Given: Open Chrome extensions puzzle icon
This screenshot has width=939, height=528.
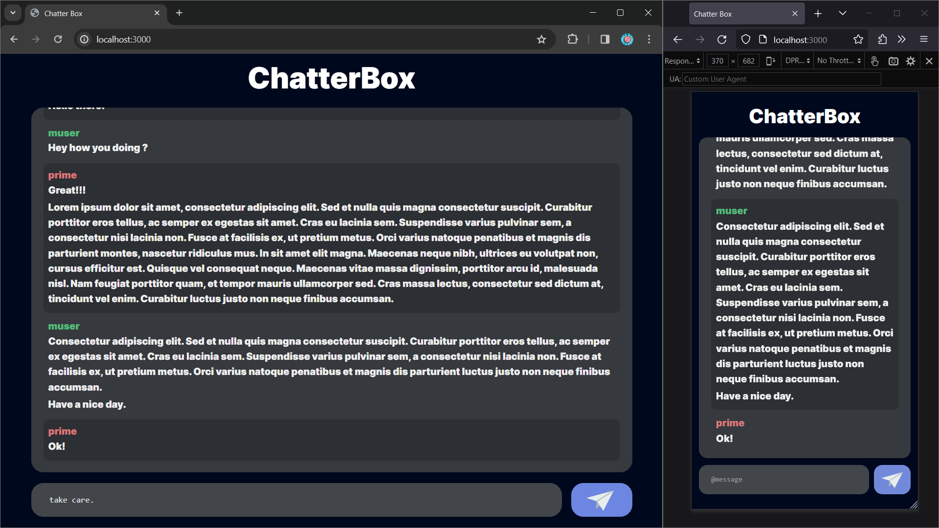Looking at the screenshot, I should (x=572, y=40).
